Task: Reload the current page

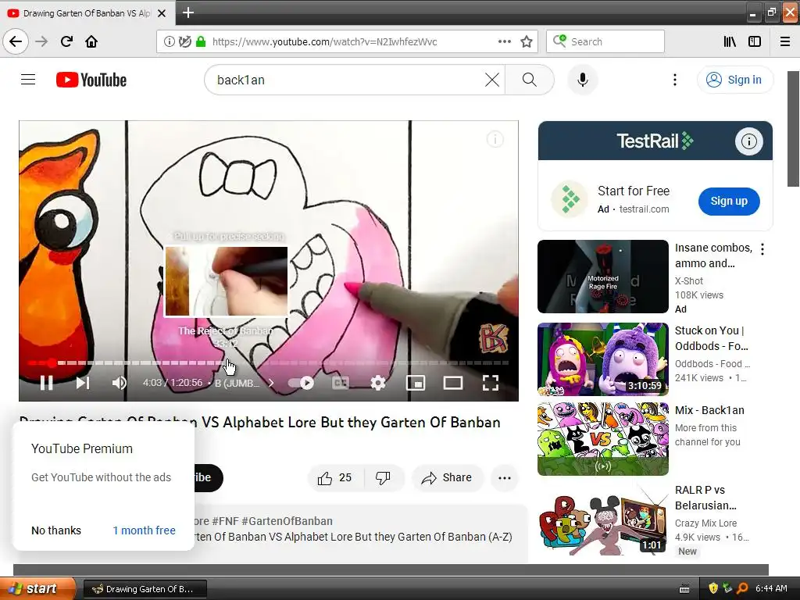Action: click(66, 41)
